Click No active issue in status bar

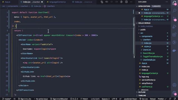tap(41, 99)
